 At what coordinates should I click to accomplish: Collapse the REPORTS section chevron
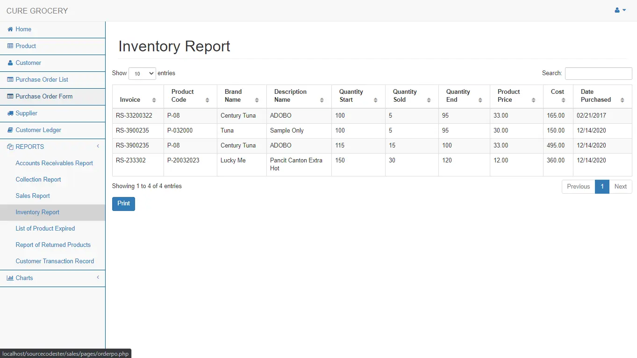pyautogui.click(x=98, y=147)
